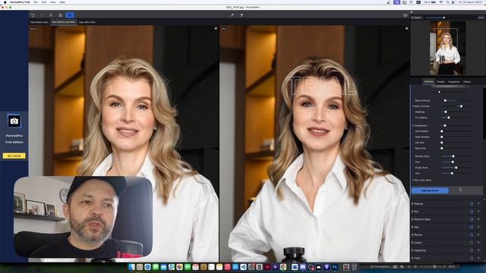Screen dimensions: 486x273
Task: Expand the Mouth & Nose section
Action: tap(412, 219)
